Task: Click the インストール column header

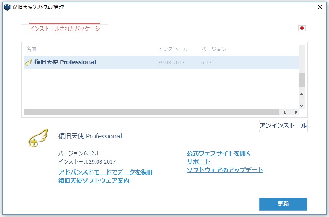Action: pos(173,49)
